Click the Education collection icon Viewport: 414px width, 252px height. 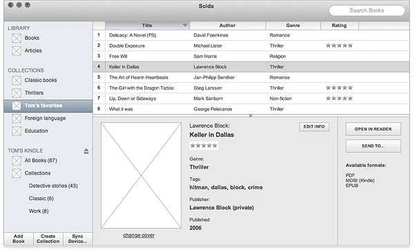pyautogui.click(x=17, y=131)
